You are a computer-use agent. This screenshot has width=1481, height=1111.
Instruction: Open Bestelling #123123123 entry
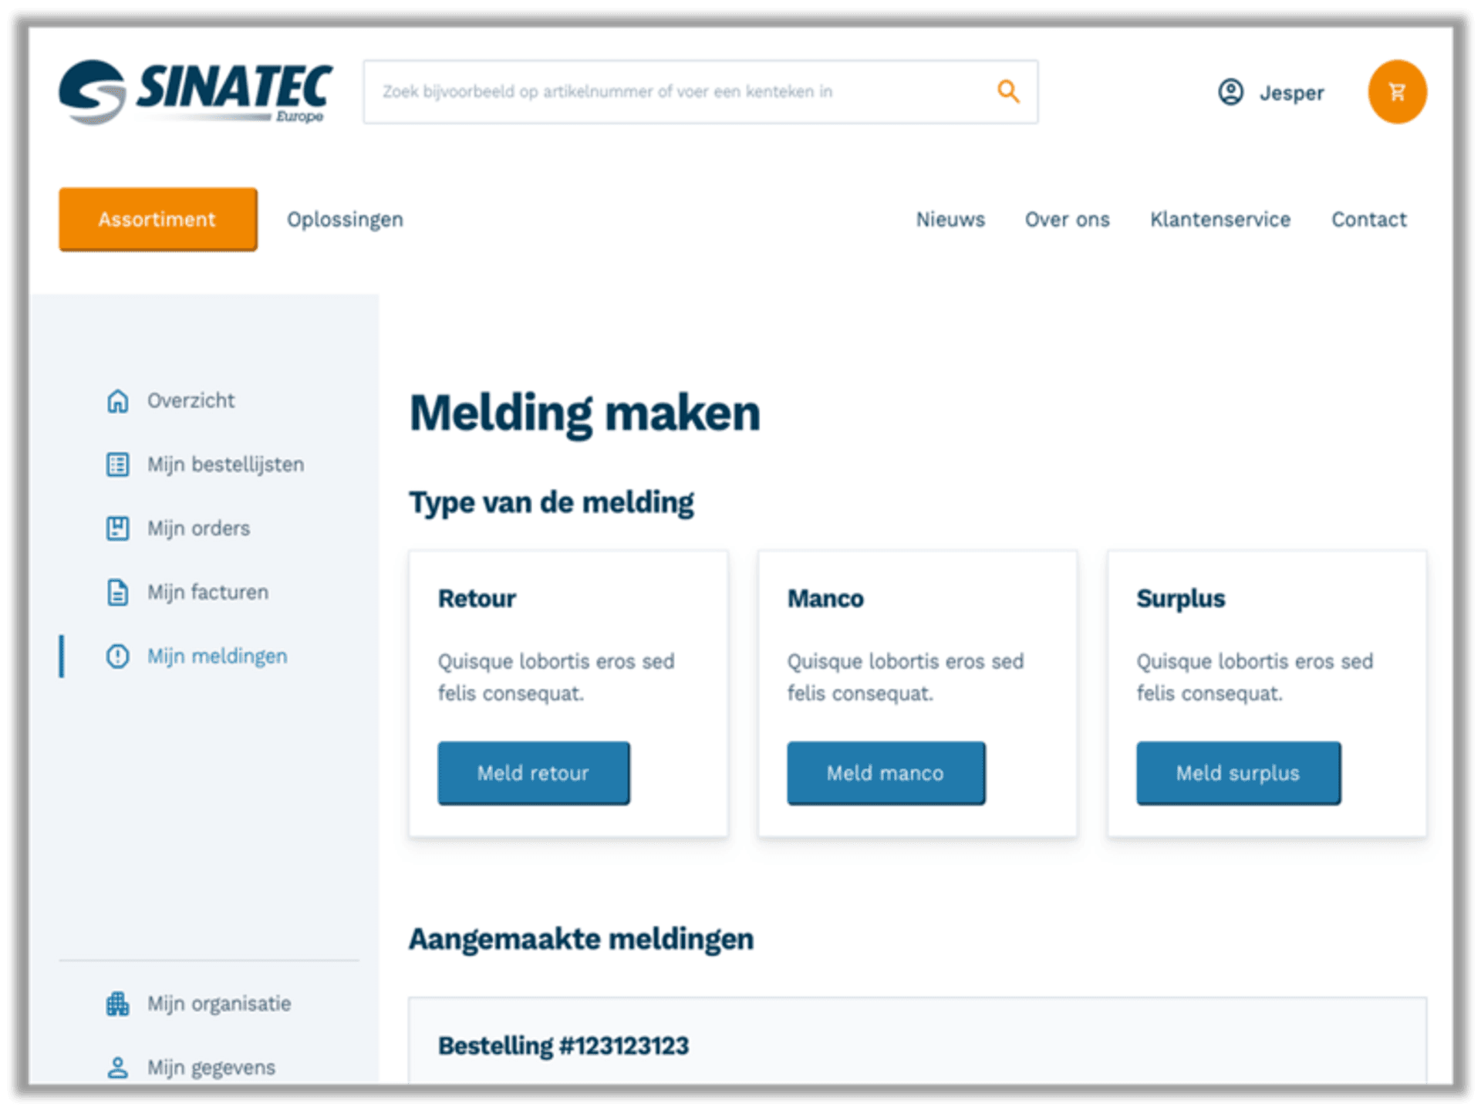[x=563, y=1046]
